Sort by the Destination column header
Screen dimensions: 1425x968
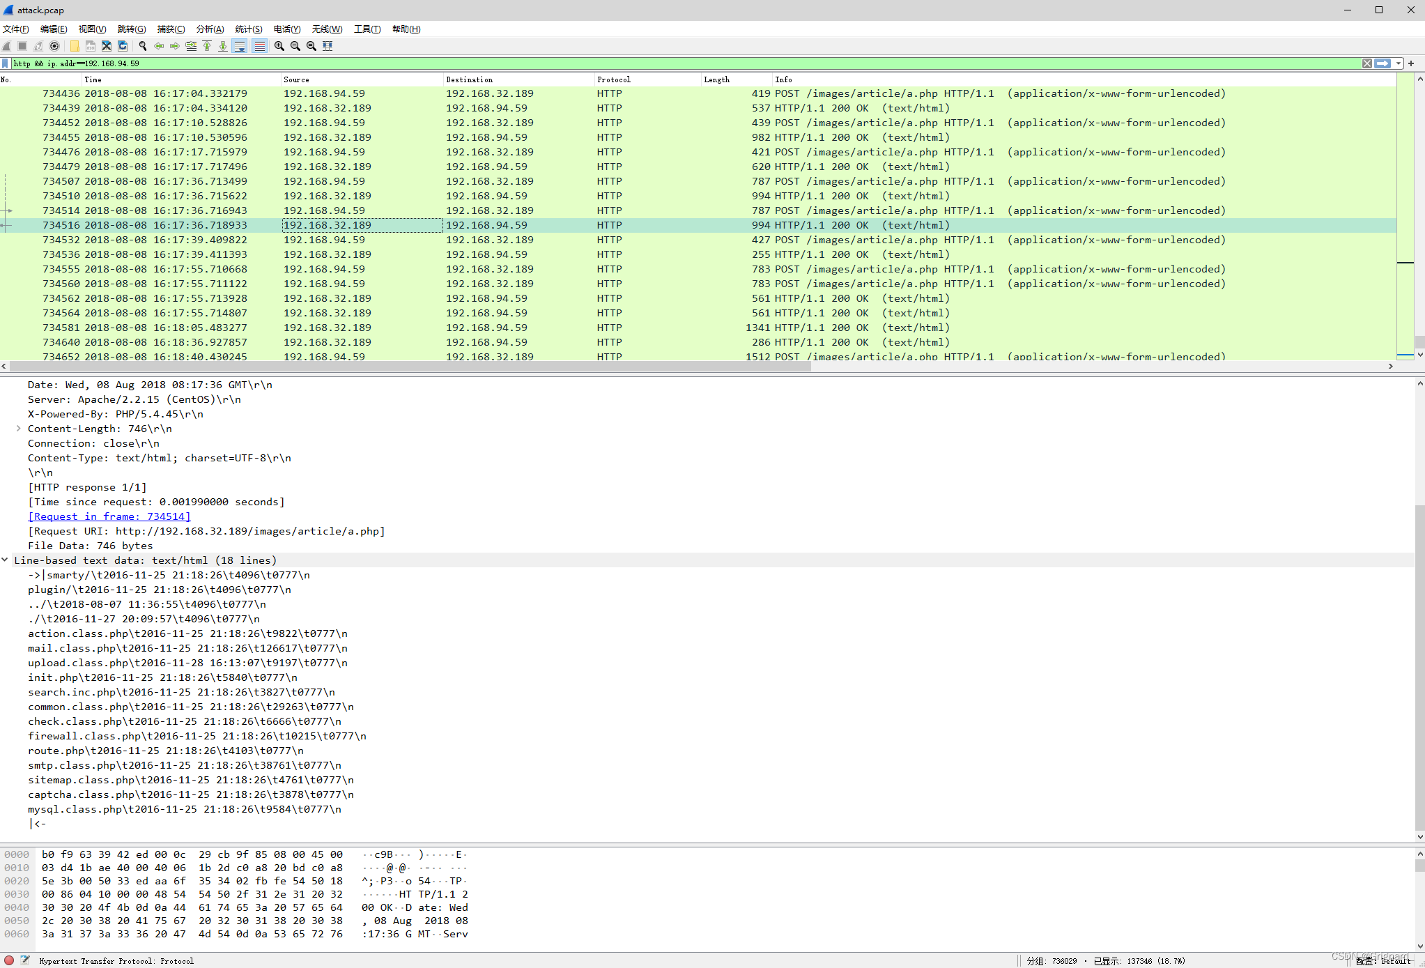[518, 79]
